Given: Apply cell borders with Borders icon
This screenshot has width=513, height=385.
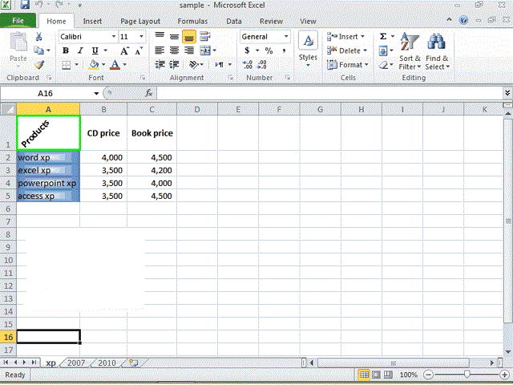Looking at the screenshot, I should [x=67, y=65].
